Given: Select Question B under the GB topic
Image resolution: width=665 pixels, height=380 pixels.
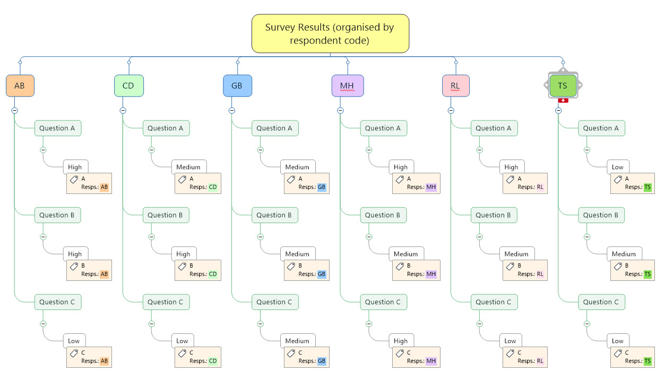Looking at the screenshot, I should [274, 215].
